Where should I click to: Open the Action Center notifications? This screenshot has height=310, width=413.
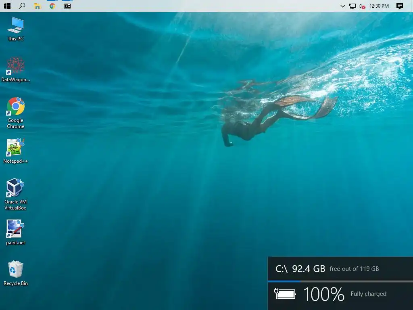point(400,6)
